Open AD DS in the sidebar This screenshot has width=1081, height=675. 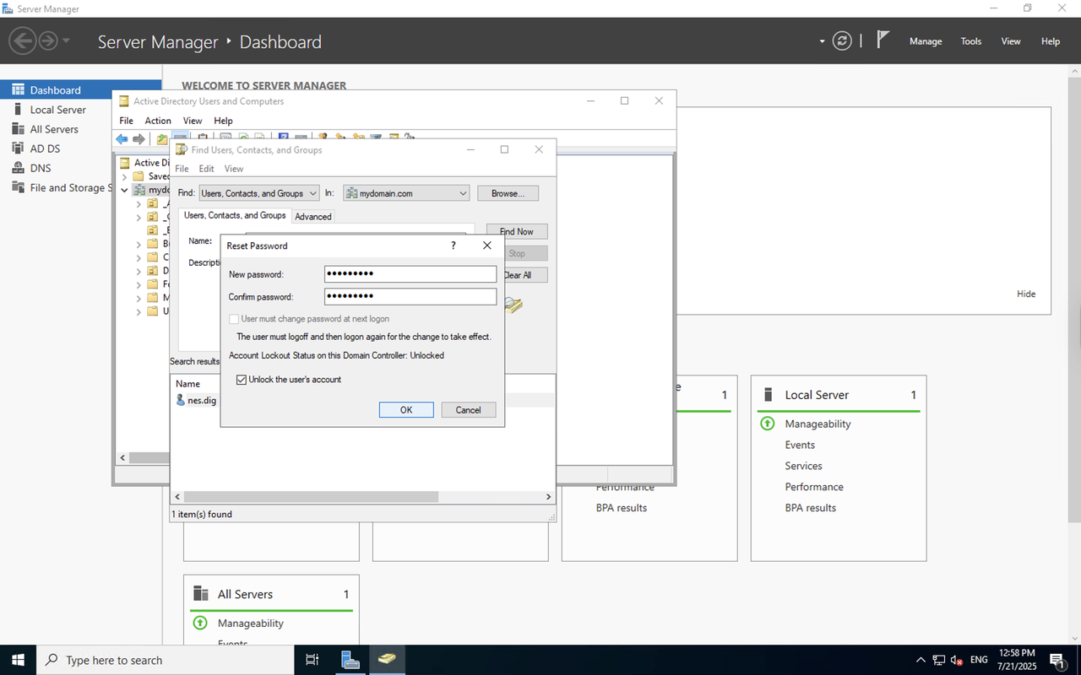(45, 148)
